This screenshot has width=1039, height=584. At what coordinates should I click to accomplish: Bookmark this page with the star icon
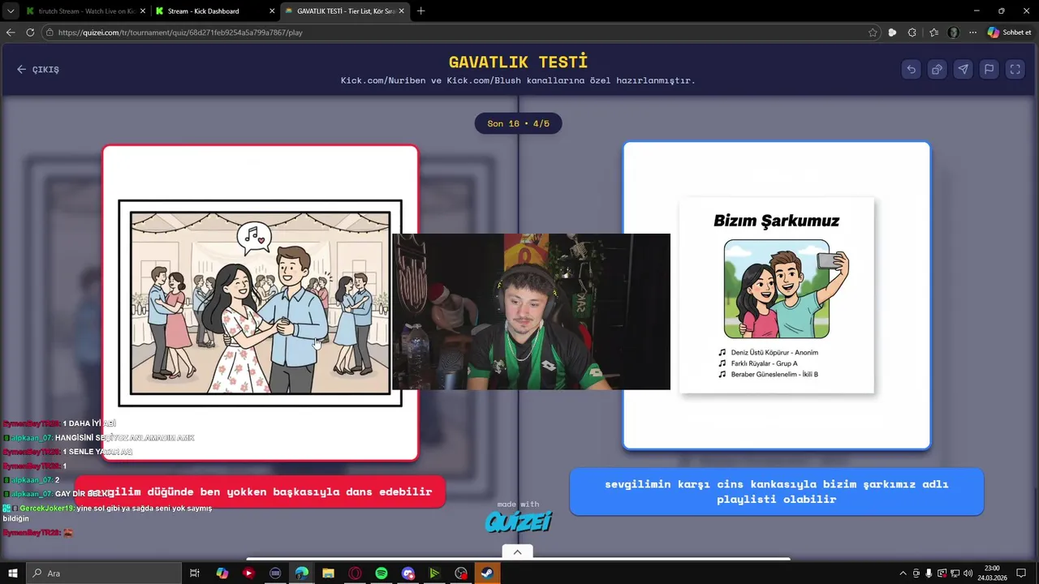tap(873, 32)
